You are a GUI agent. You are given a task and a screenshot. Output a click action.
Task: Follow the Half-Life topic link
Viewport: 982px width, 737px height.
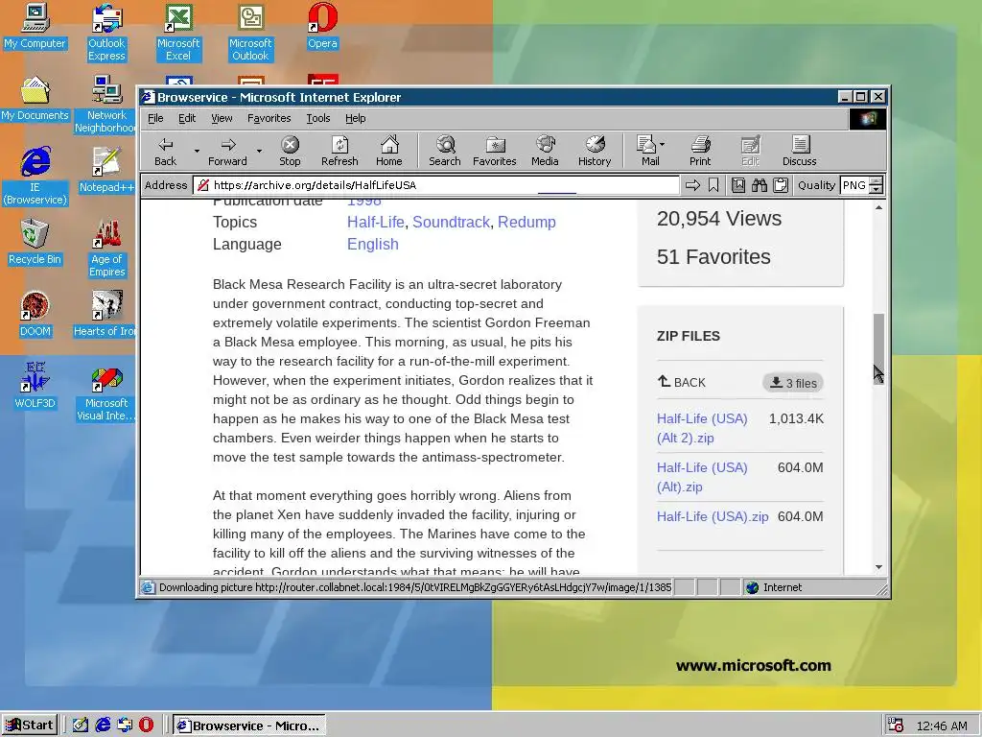376,222
